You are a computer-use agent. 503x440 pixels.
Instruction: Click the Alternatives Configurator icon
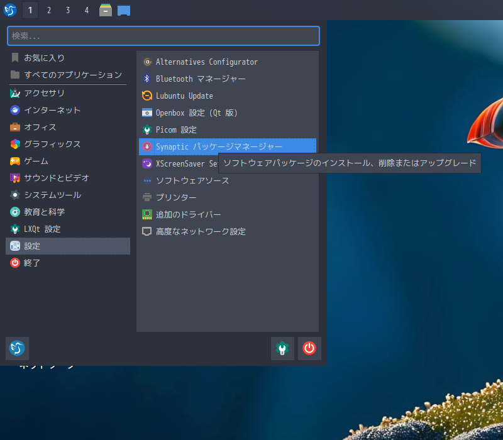click(x=147, y=62)
